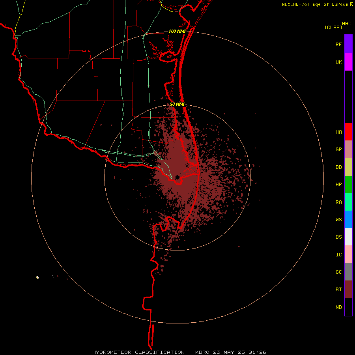Viewport: 355px width, 355px height.
Task: Select the BD yellow legend swatch
Action: [x=348, y=167]
